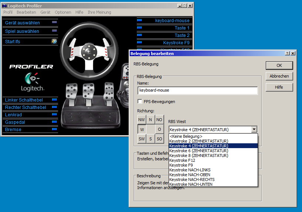Click the bars icon beside Bremse
The width and height of the screenshot is (302, 212).
(54, 129)
